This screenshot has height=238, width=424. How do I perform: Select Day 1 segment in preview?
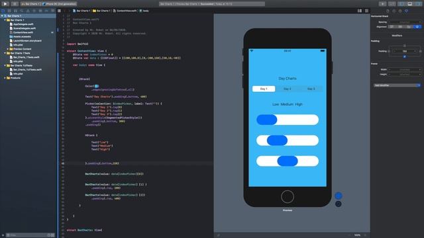point(264,89)
